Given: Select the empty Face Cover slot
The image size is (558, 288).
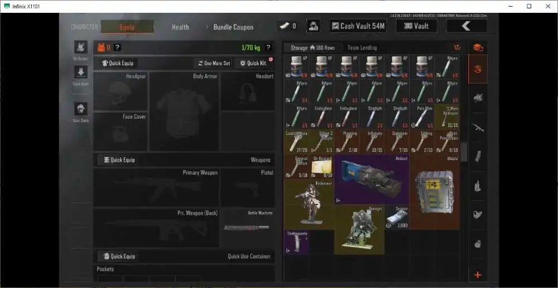Looking at the screenshot, I should pyautogui.click(x=121, y=131).
